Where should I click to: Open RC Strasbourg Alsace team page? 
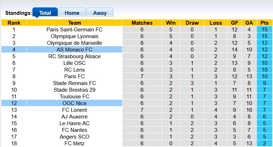(74, 56)
